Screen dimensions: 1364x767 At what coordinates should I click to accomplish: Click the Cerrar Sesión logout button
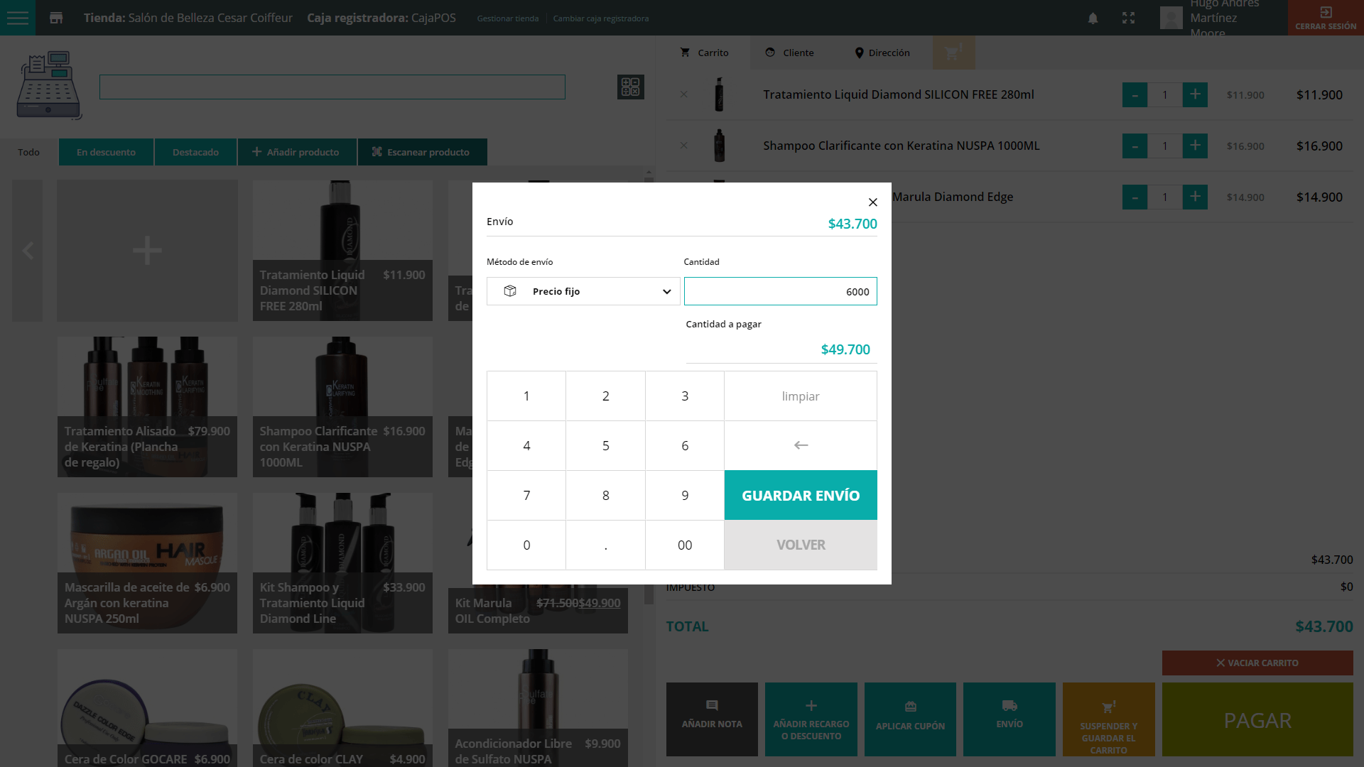[1326, 18]
